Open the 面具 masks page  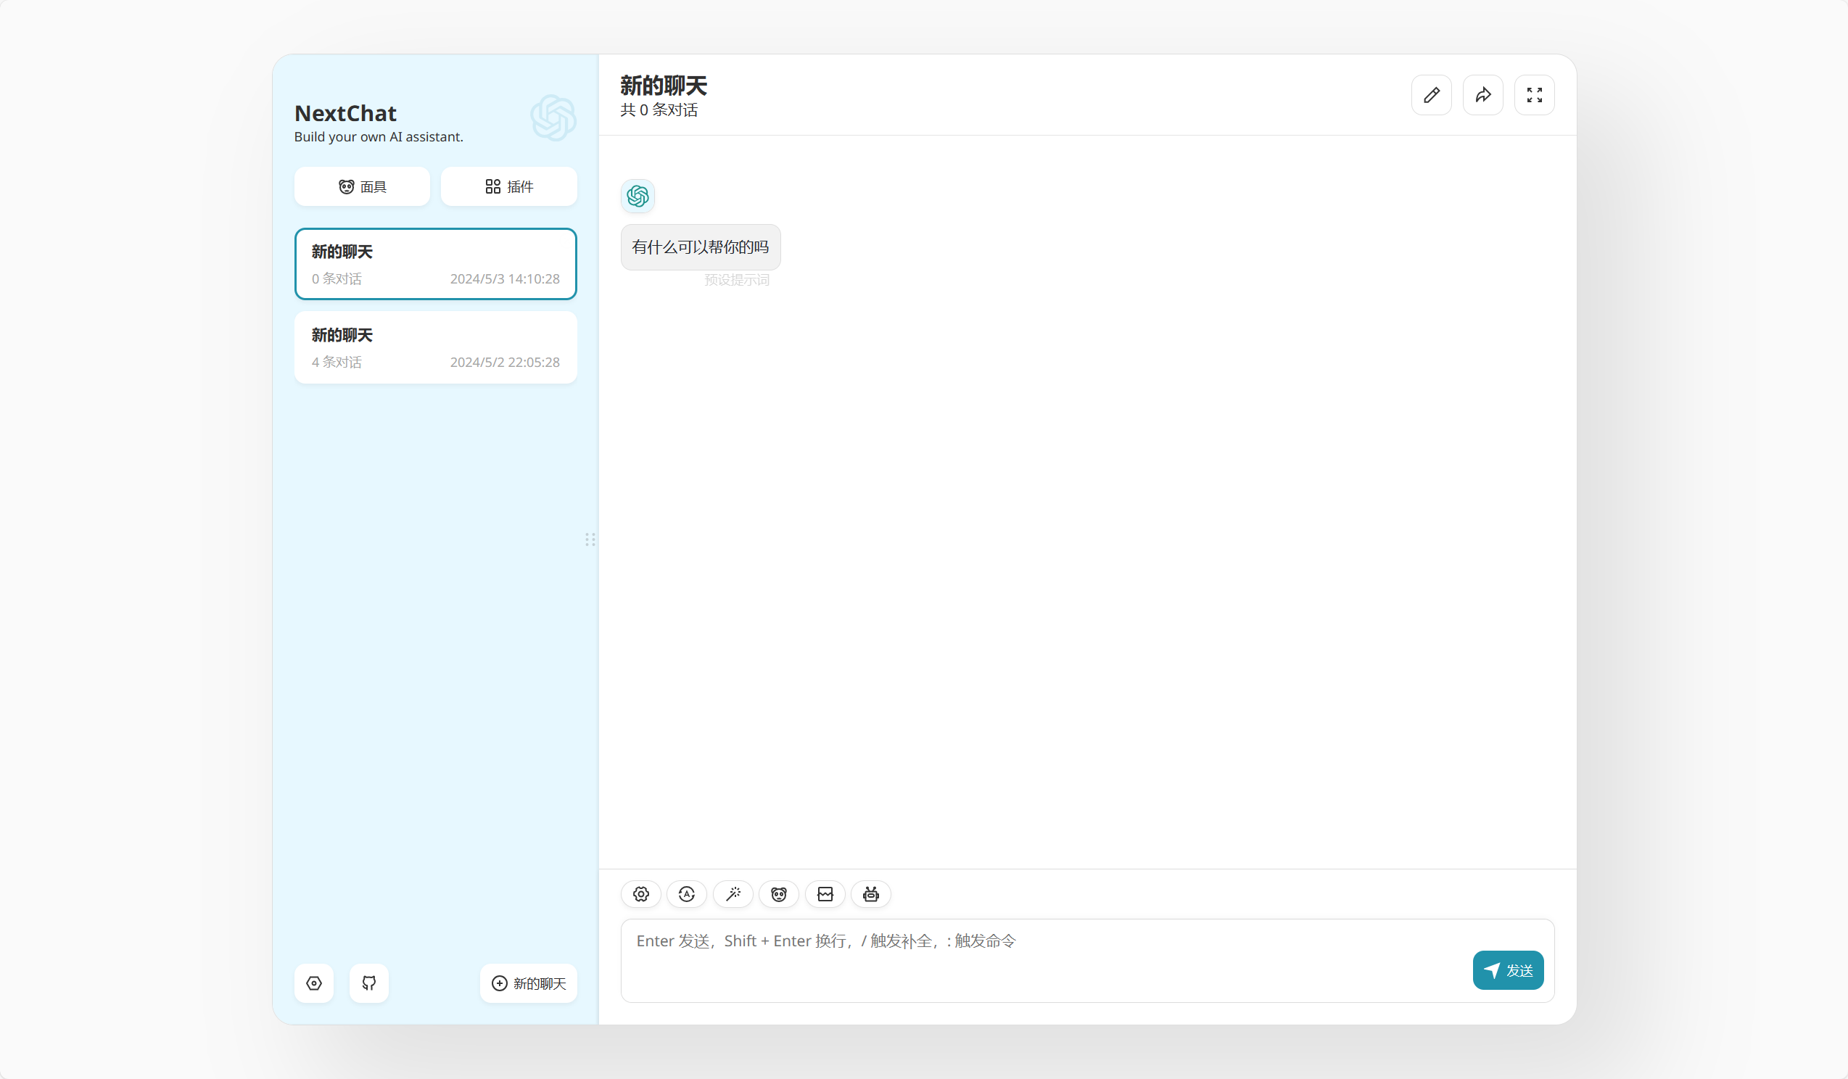pyautogui.click(x=362, y=187)
